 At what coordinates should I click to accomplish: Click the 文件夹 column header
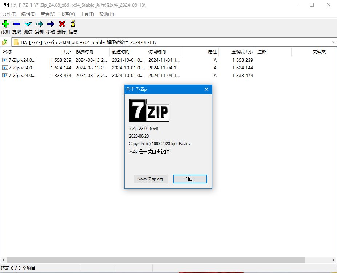coord(309,52)
